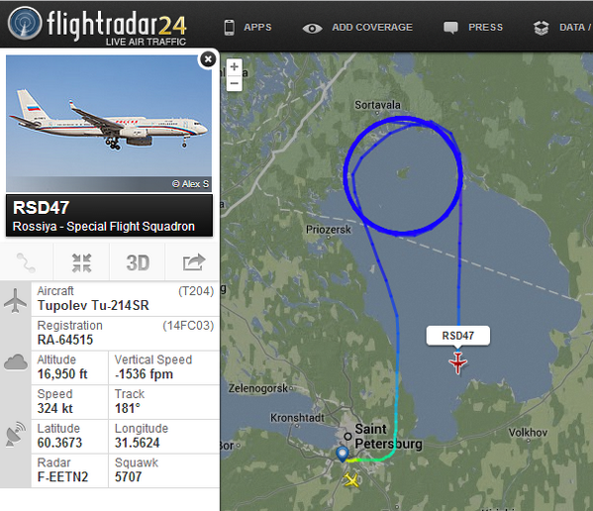Image resolution: width=593 pixels, height=511 pixels.
Task: Click the blue location pin marker
Action: click(343, 454)
